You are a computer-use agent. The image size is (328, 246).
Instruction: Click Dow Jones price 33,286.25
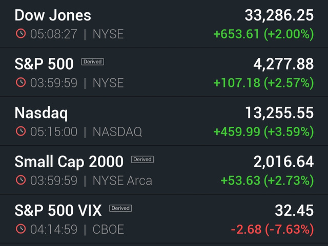point(279,15)
